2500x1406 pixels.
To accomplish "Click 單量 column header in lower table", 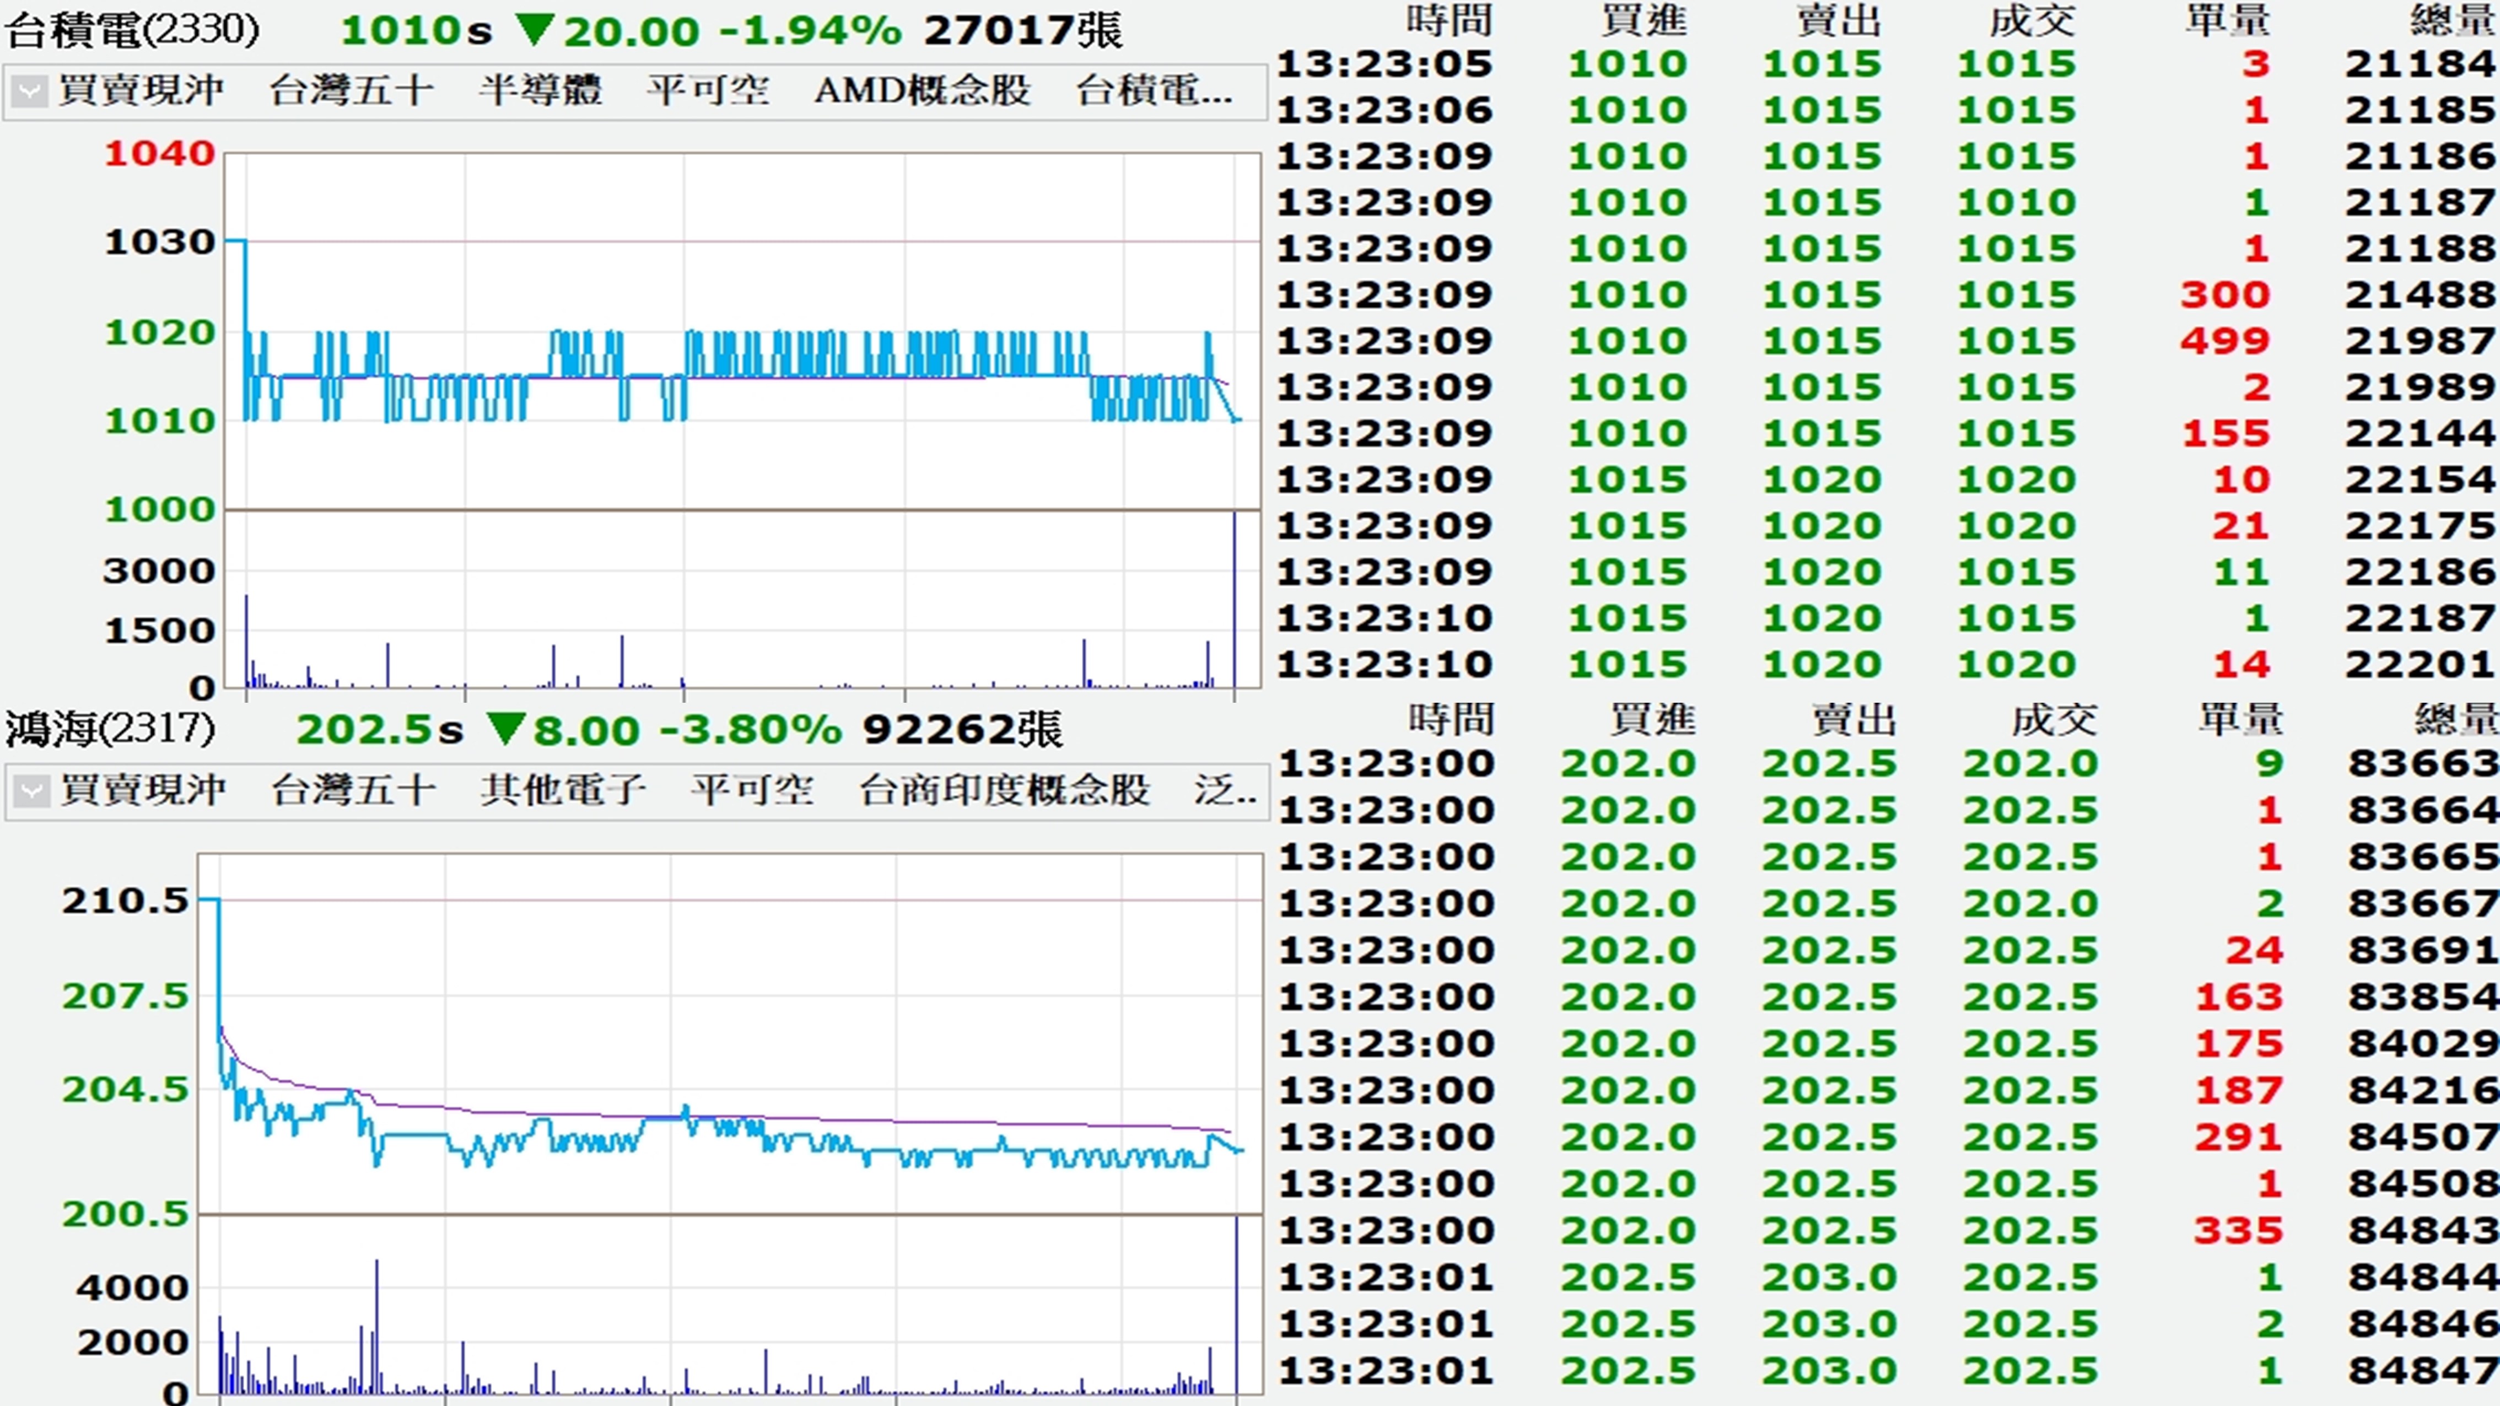I will pos(2240,719).
